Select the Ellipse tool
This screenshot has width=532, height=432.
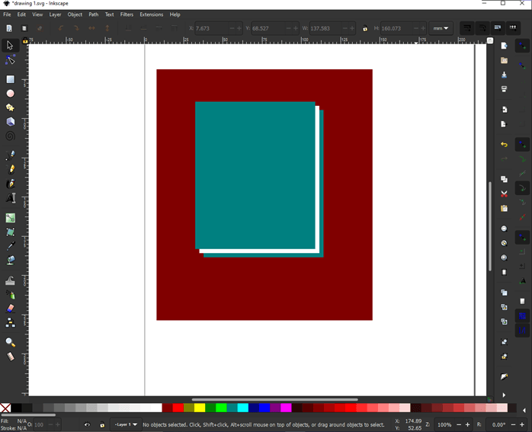[x=11, y=94]
